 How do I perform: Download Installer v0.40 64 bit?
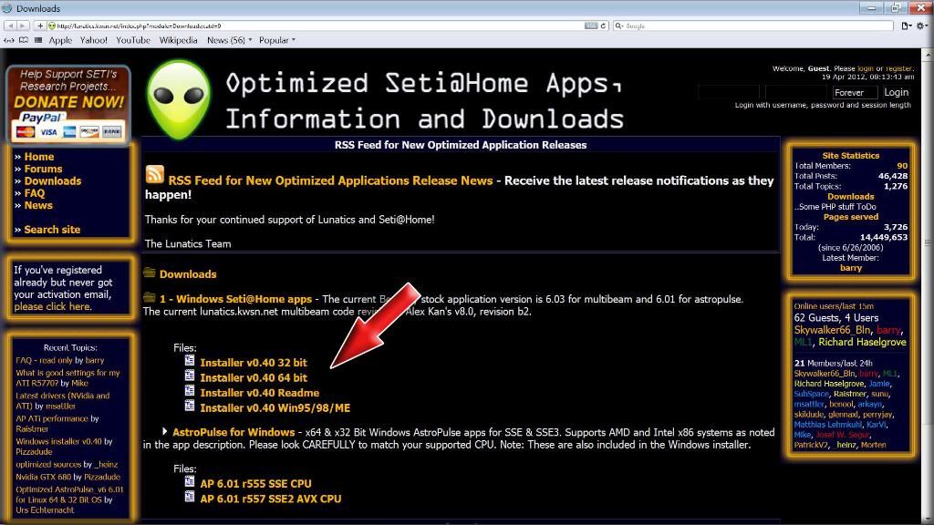[253, 377]
